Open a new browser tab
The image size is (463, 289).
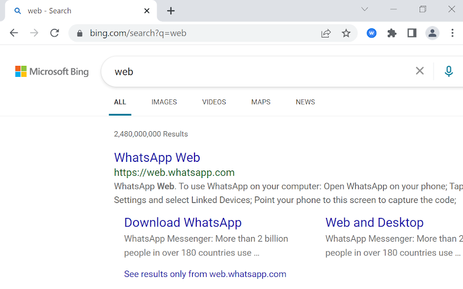(171, 11)
